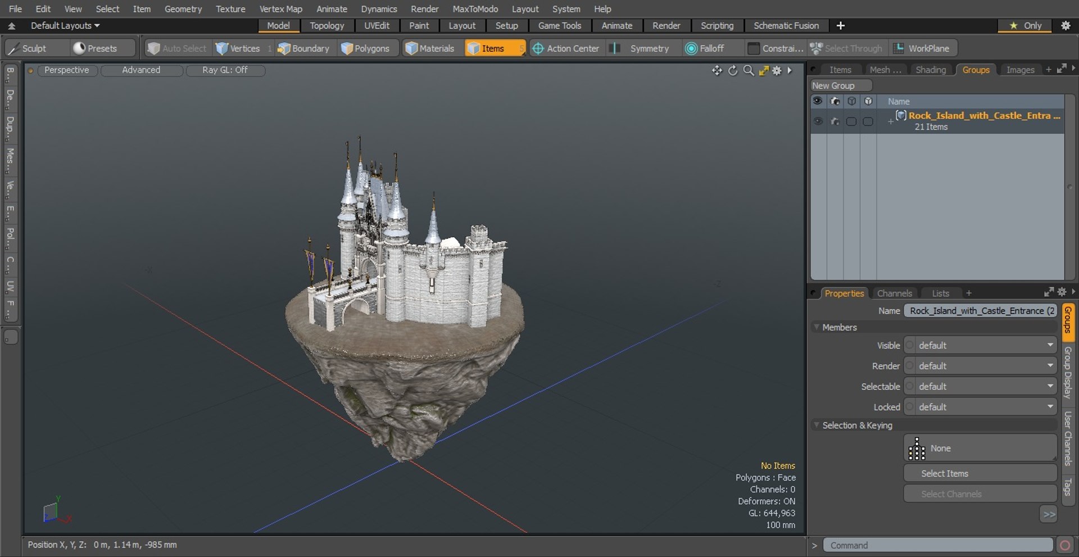This screenshot has width=1079, height=557.
Task: Open Presets browser
Action: tap(102, 48)
